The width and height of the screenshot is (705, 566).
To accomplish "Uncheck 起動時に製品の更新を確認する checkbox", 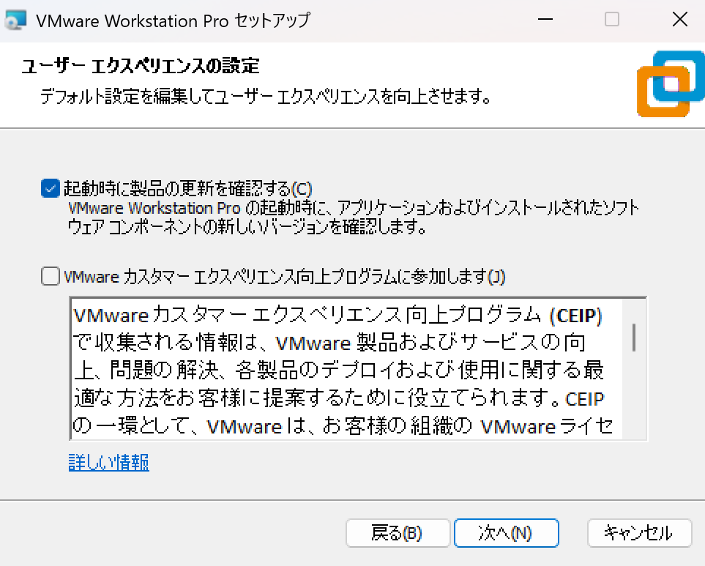I will click(x=50, y=188).
